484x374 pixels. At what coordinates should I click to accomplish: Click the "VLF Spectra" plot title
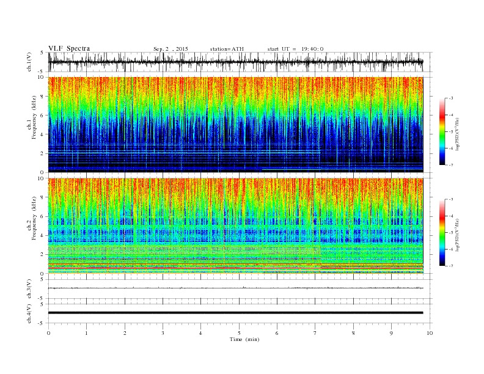pyautogui.click(x=69, y=48)
